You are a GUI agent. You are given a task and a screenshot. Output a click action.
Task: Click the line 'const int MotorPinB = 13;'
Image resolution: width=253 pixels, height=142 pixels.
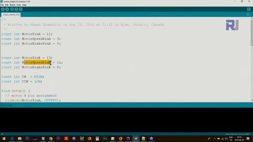tap(27, 58)
